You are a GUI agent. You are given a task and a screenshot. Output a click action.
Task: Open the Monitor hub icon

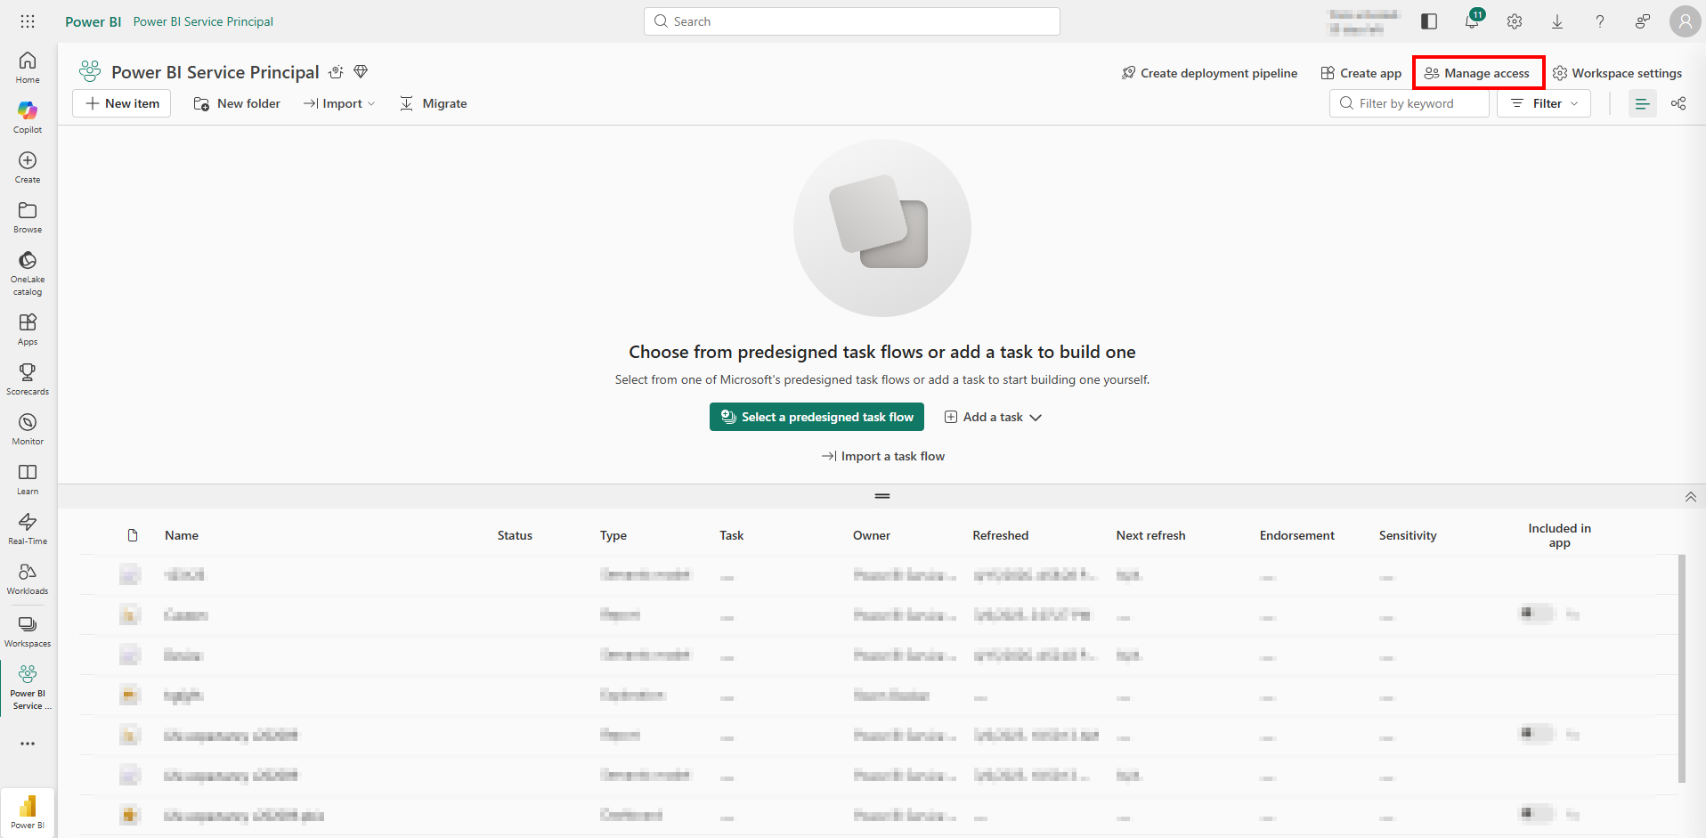(28, 428)
